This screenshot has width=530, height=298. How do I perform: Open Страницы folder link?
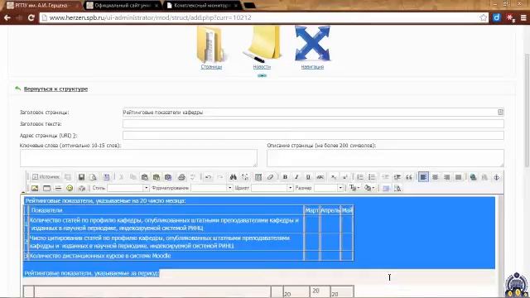(211, 67)
